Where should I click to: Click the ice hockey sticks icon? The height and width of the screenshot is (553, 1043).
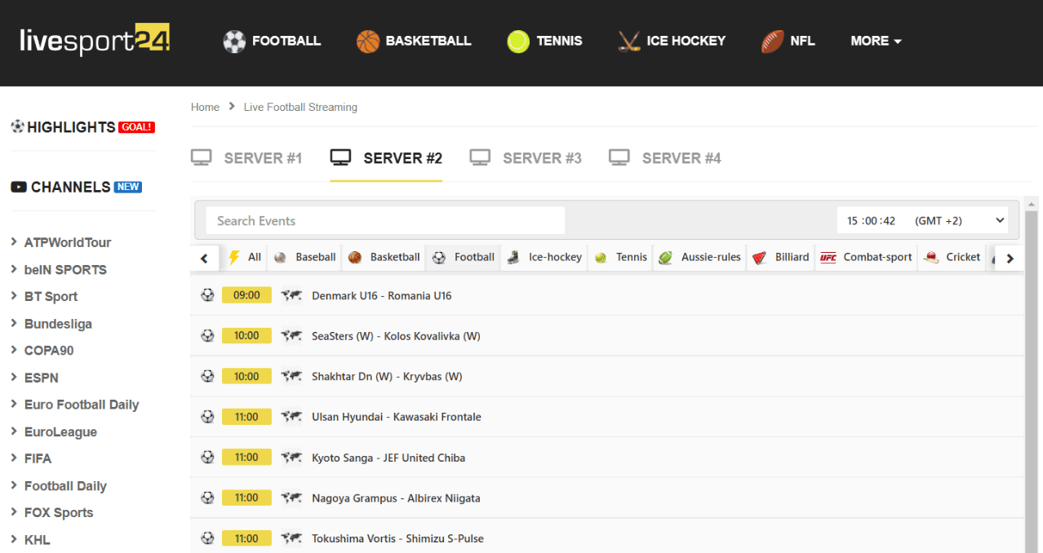(629, 41)
